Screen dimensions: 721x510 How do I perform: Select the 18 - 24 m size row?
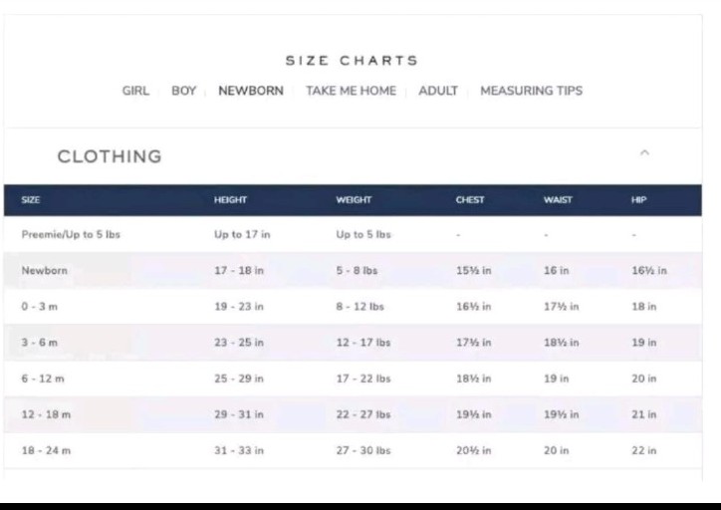point(353,450)
